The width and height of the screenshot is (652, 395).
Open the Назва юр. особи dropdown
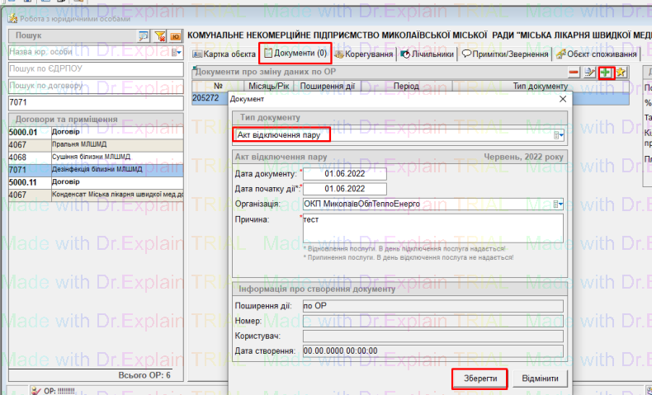tap(177, 52)
